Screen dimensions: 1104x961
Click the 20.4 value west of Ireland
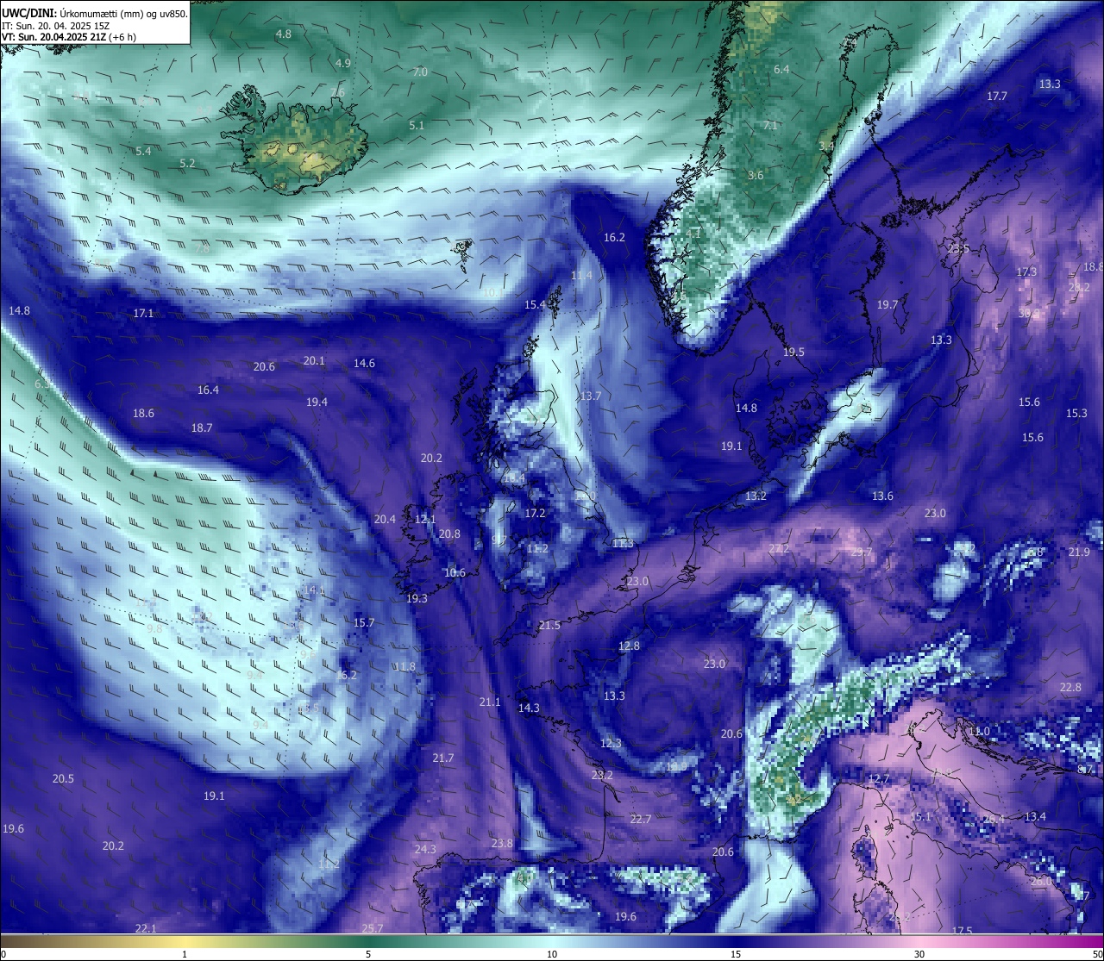click(x=385, y=519)
